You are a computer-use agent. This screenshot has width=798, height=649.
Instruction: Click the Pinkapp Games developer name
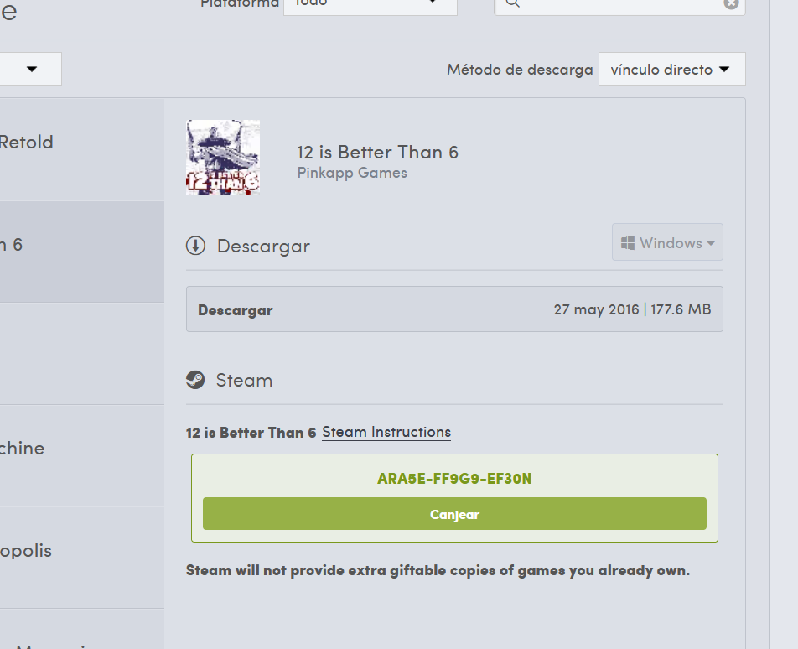352,173
